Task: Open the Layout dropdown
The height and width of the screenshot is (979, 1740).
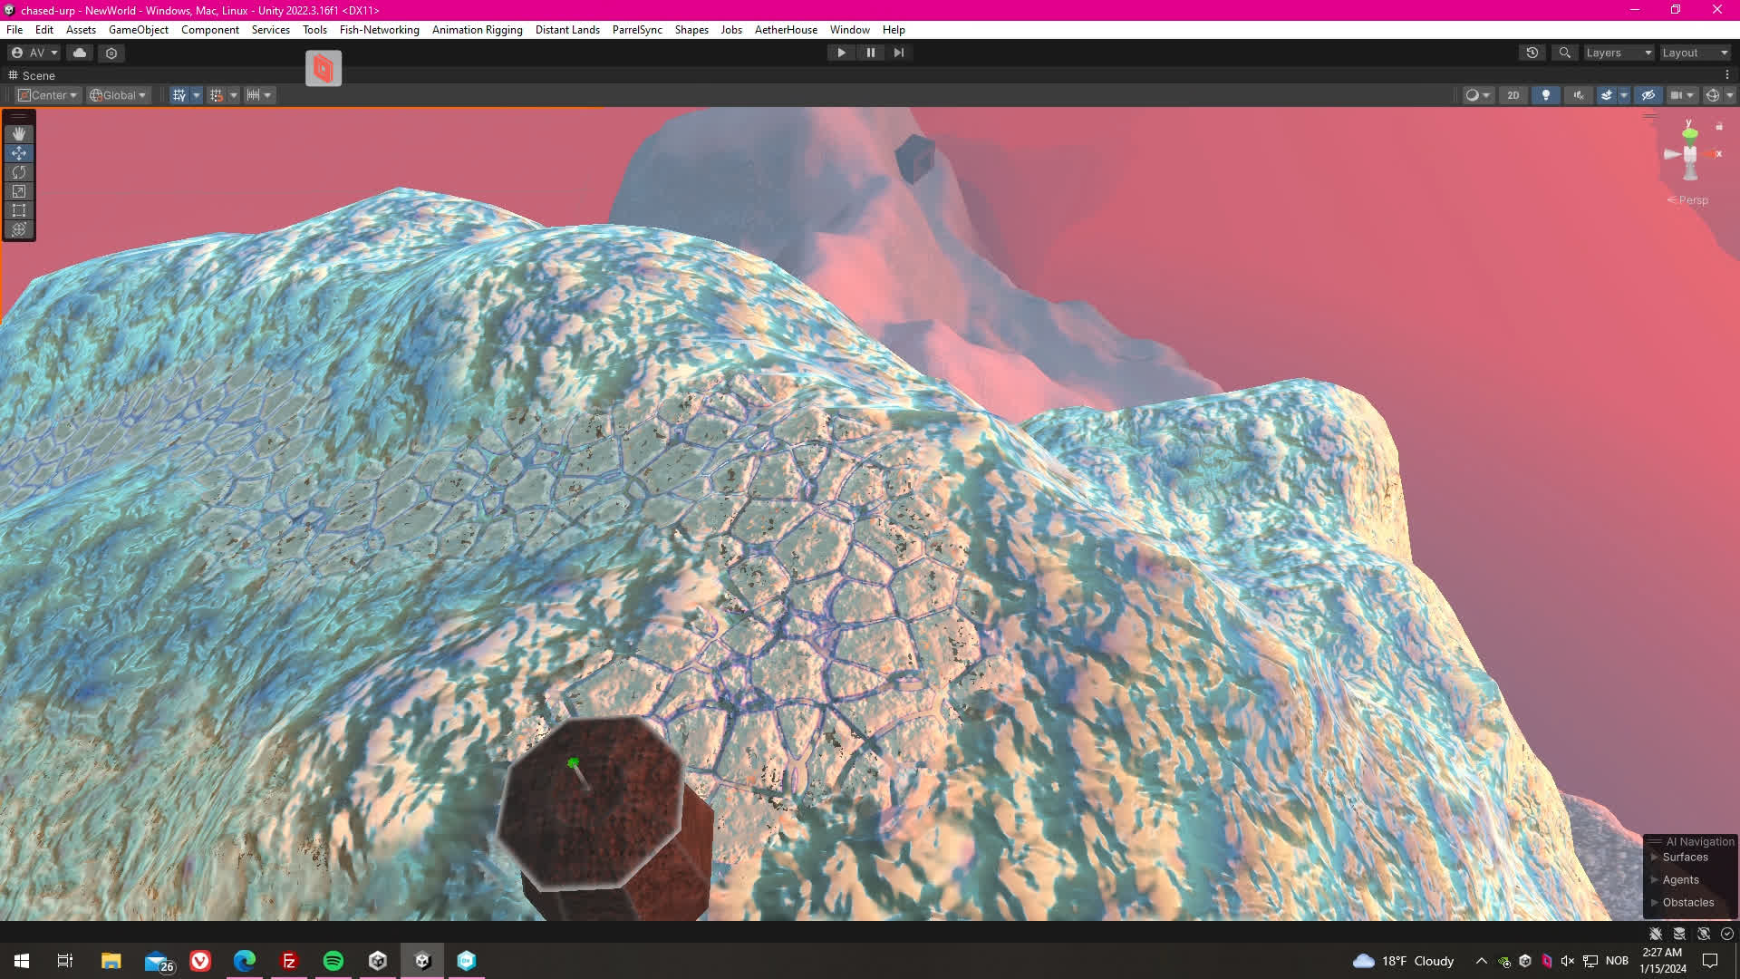Action: tap(1695, 53)
